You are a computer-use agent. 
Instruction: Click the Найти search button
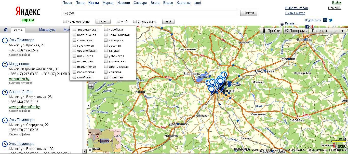tap(249, 13)
